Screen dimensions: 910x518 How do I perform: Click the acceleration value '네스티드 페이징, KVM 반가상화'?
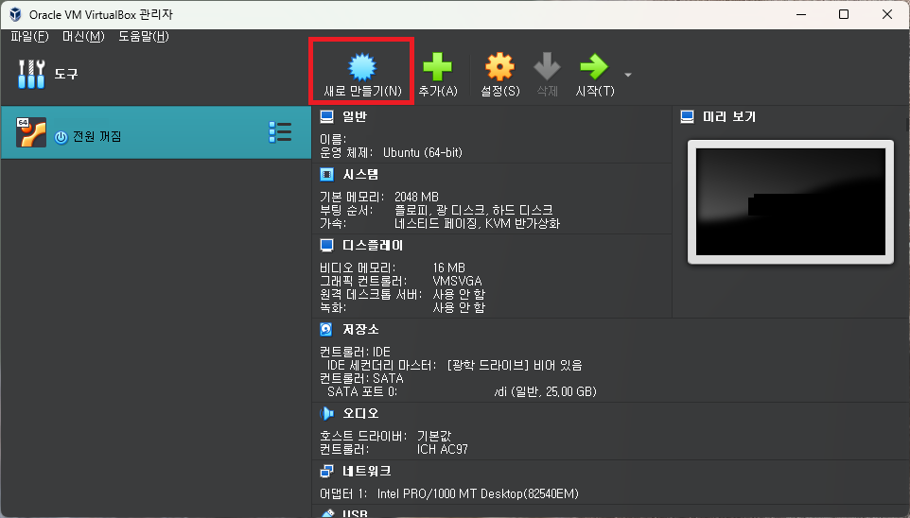point(477,223)
